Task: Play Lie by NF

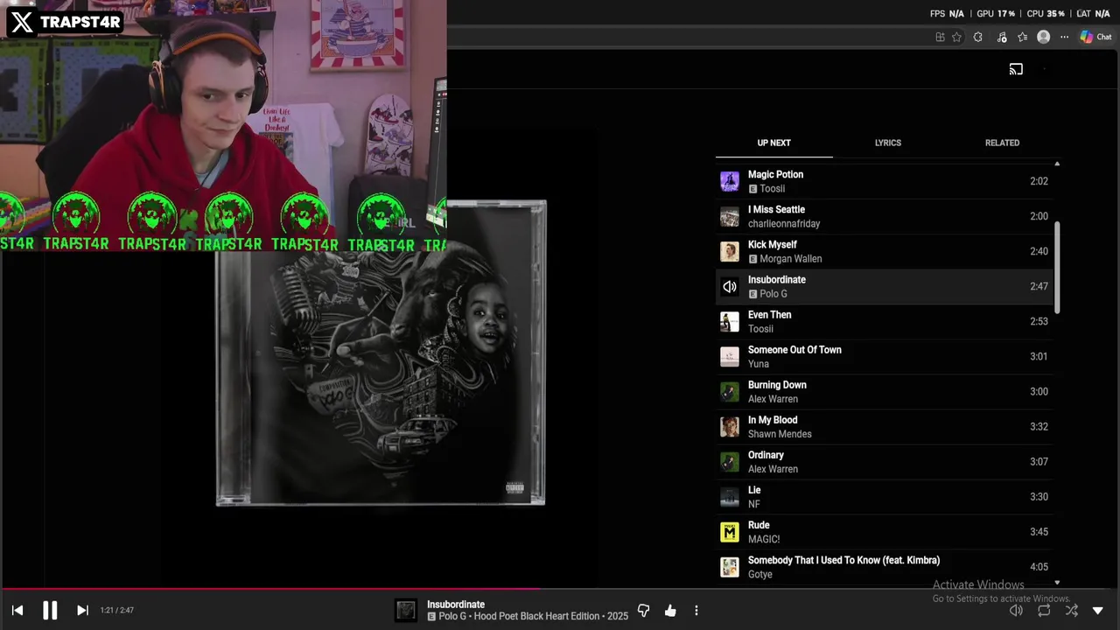Action: (884, 496)
